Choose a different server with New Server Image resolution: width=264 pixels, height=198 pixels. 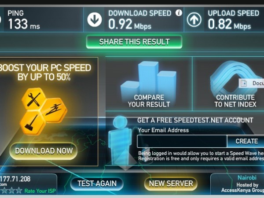(x=171, y=183)
